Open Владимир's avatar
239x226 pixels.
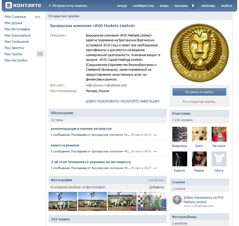179,134
